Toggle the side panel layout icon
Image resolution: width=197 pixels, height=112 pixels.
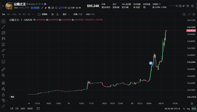tap(192, 6)
